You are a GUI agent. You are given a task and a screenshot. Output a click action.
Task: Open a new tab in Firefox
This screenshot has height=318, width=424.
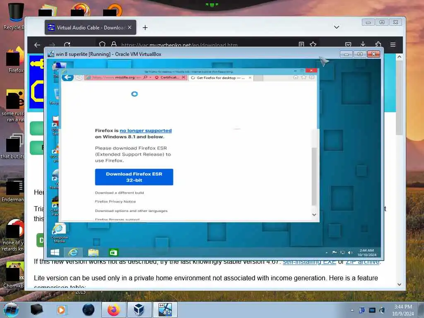(x=145, y=28)
